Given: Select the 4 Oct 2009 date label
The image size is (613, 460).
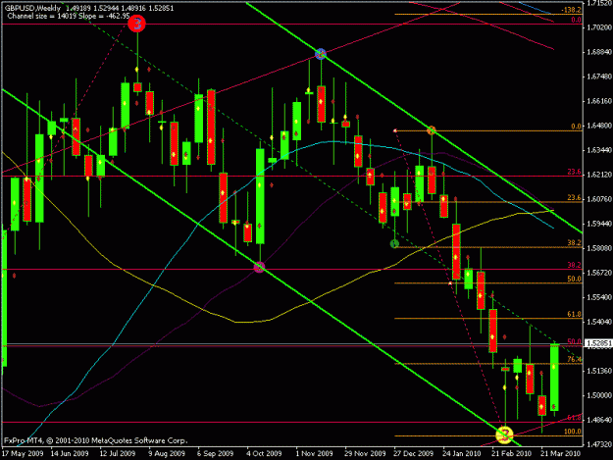Looking at the screenshot, I should [264, 454].
